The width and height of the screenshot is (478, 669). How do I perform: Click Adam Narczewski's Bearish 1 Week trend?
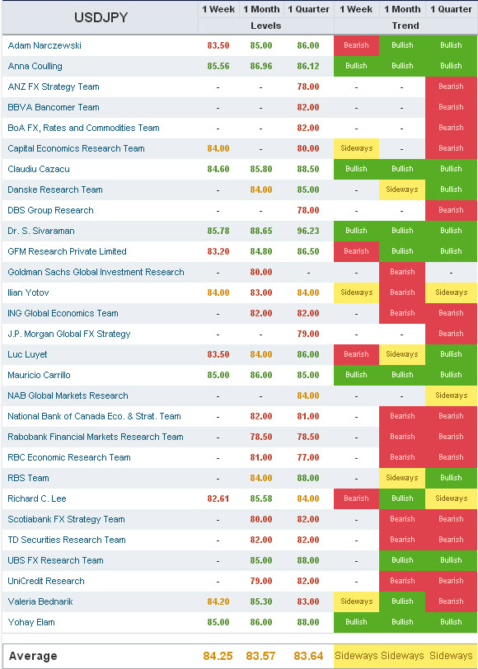click(356, 45)
